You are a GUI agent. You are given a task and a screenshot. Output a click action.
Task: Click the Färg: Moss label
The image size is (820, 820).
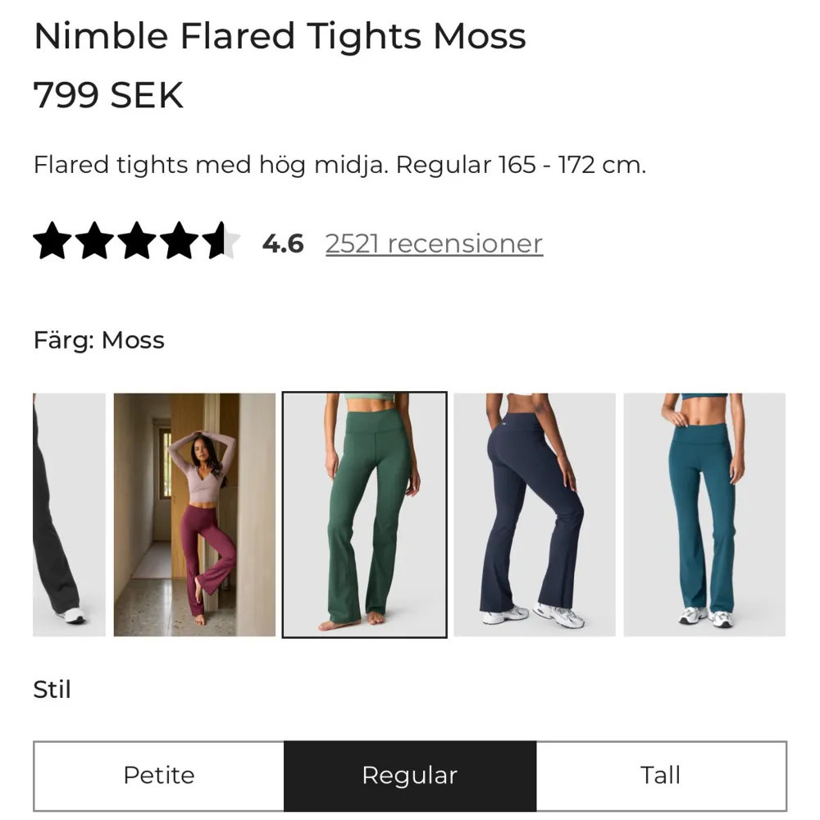point(98,339)
